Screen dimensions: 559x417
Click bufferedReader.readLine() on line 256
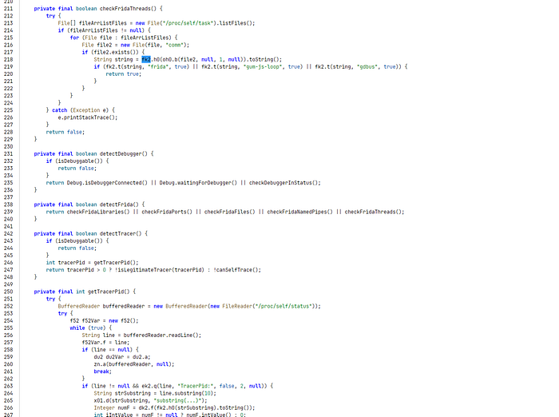161,336
